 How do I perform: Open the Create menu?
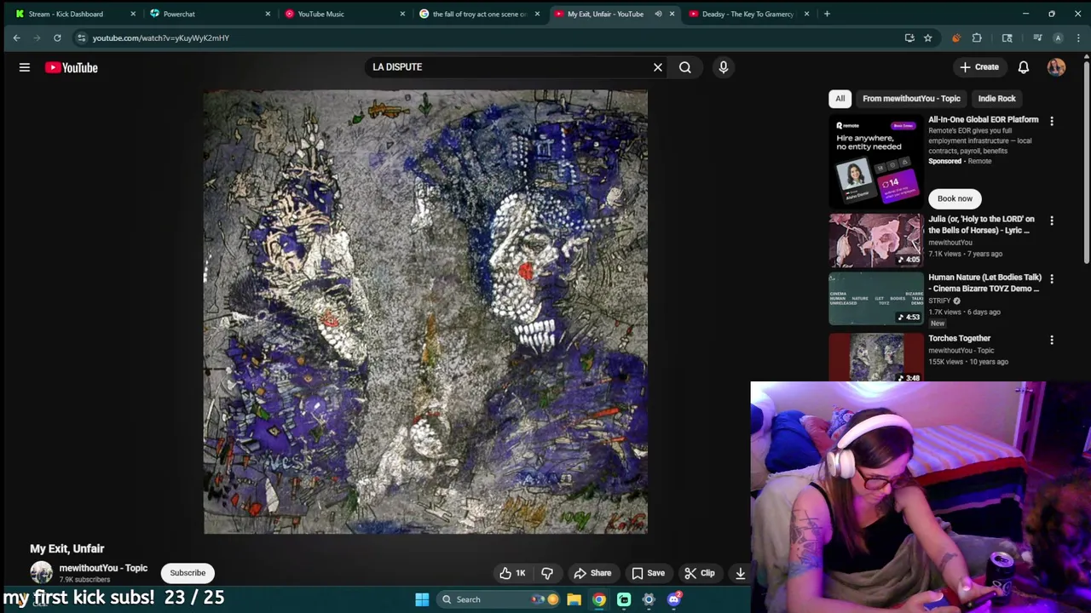click(978, 67)
